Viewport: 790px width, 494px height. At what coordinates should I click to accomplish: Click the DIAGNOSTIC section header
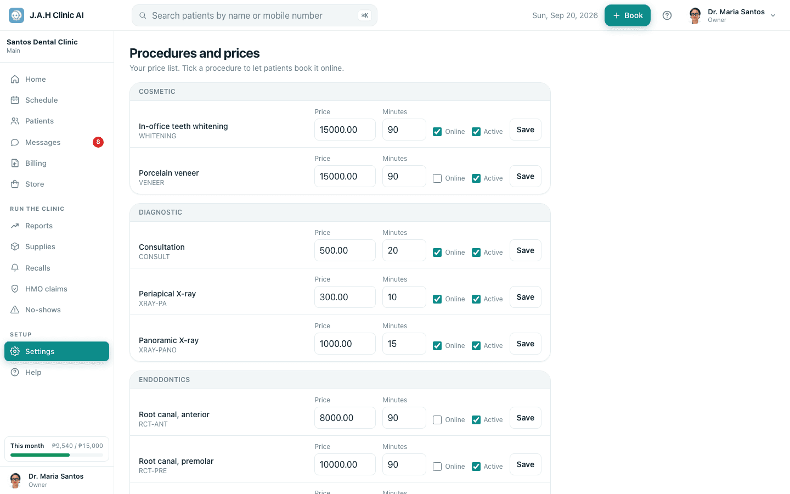click(340, 212)
